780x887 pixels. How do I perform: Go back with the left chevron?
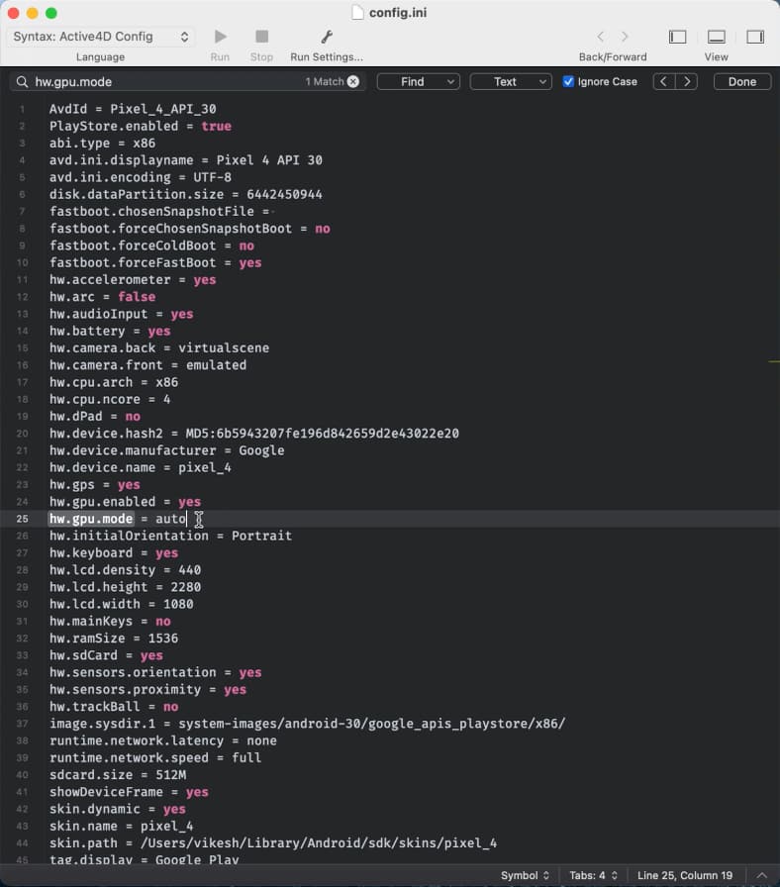pyautogui.click(x=600, y=37)
